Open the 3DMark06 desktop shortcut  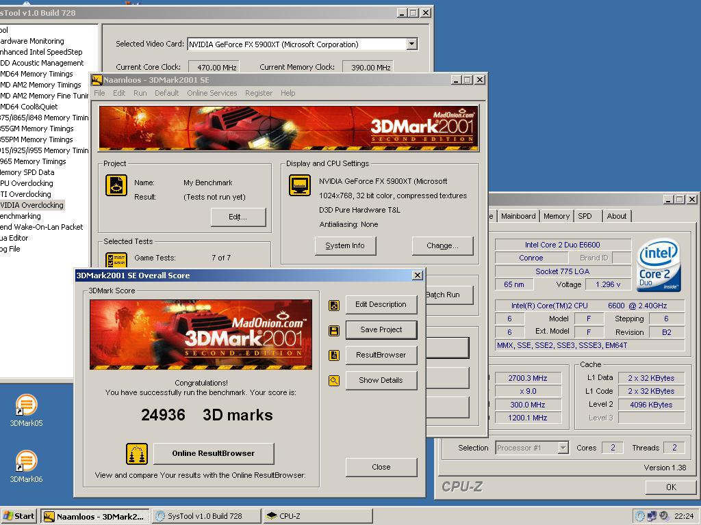27,466
